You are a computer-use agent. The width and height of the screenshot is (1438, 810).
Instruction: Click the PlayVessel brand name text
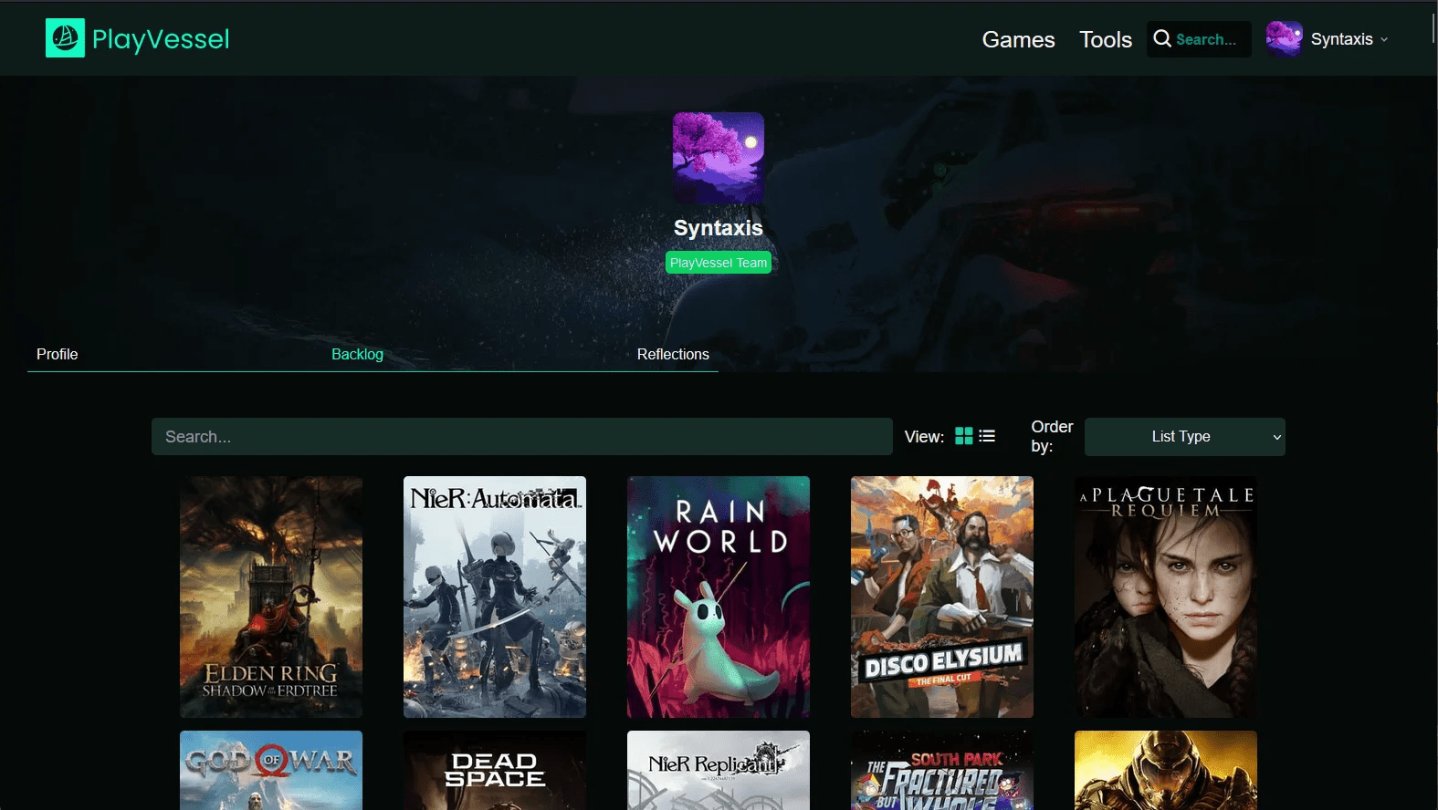[x=161, y=39]
